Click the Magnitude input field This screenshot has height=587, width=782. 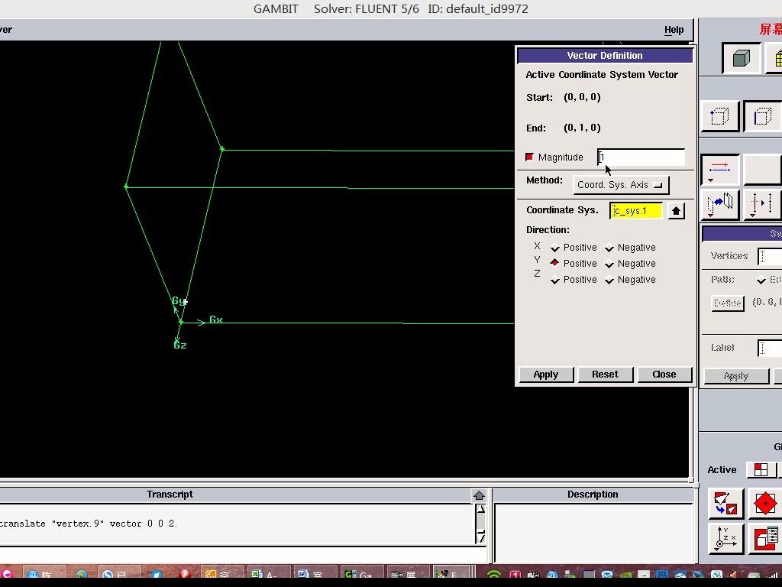pos(641,157)
